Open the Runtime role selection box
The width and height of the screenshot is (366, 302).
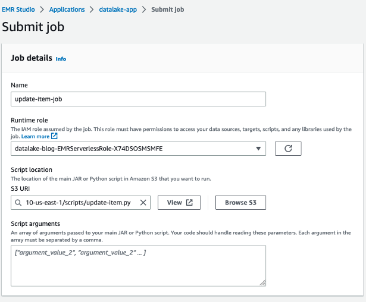pyautogui.click(x=138, y=149)
